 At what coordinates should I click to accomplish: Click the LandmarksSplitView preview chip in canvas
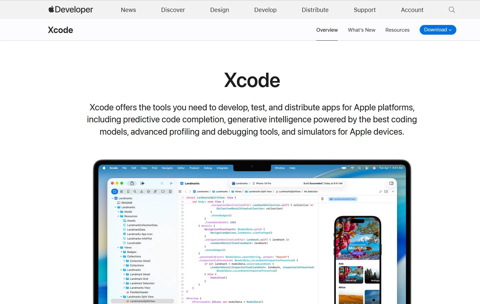point(343,199)
